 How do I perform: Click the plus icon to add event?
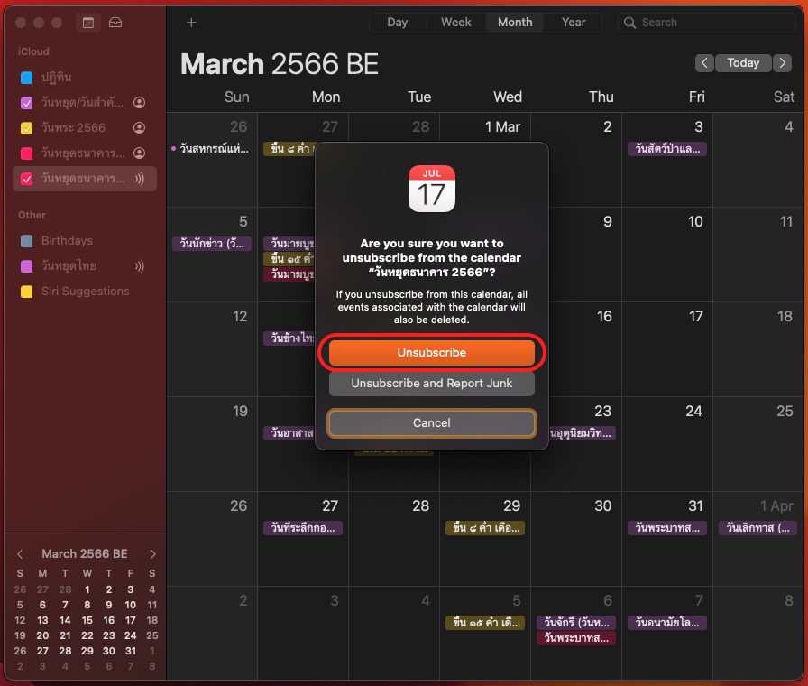click(x=190, y=23)
